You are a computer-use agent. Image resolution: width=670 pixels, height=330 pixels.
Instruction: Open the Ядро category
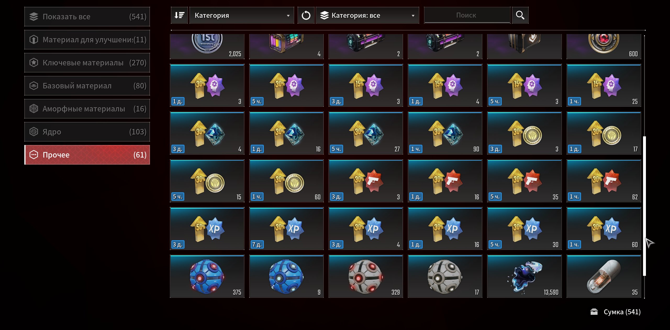[87, 132]
